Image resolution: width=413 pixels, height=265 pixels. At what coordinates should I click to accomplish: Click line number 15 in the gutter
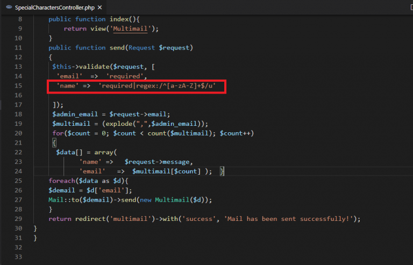[x=18, y=86]
